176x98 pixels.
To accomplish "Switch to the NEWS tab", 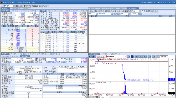I will pos(61,11).
